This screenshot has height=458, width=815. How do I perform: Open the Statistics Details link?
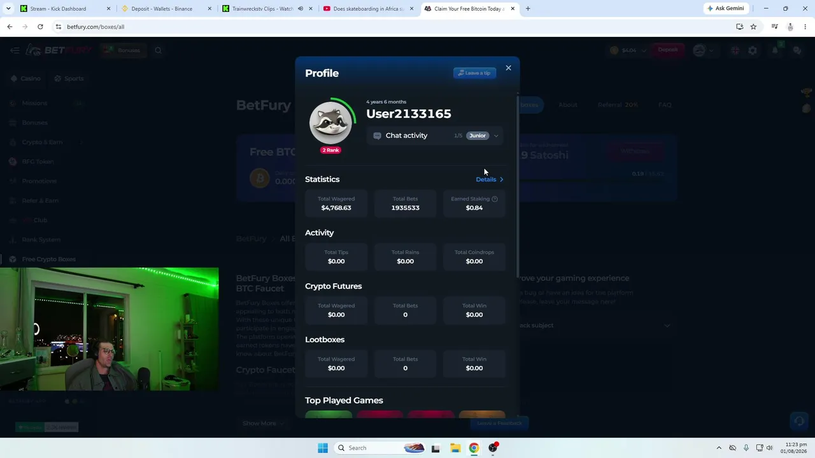(x=490, y=179)
